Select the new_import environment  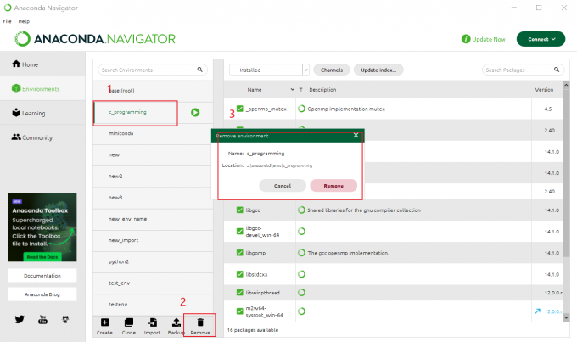(153, 240)
